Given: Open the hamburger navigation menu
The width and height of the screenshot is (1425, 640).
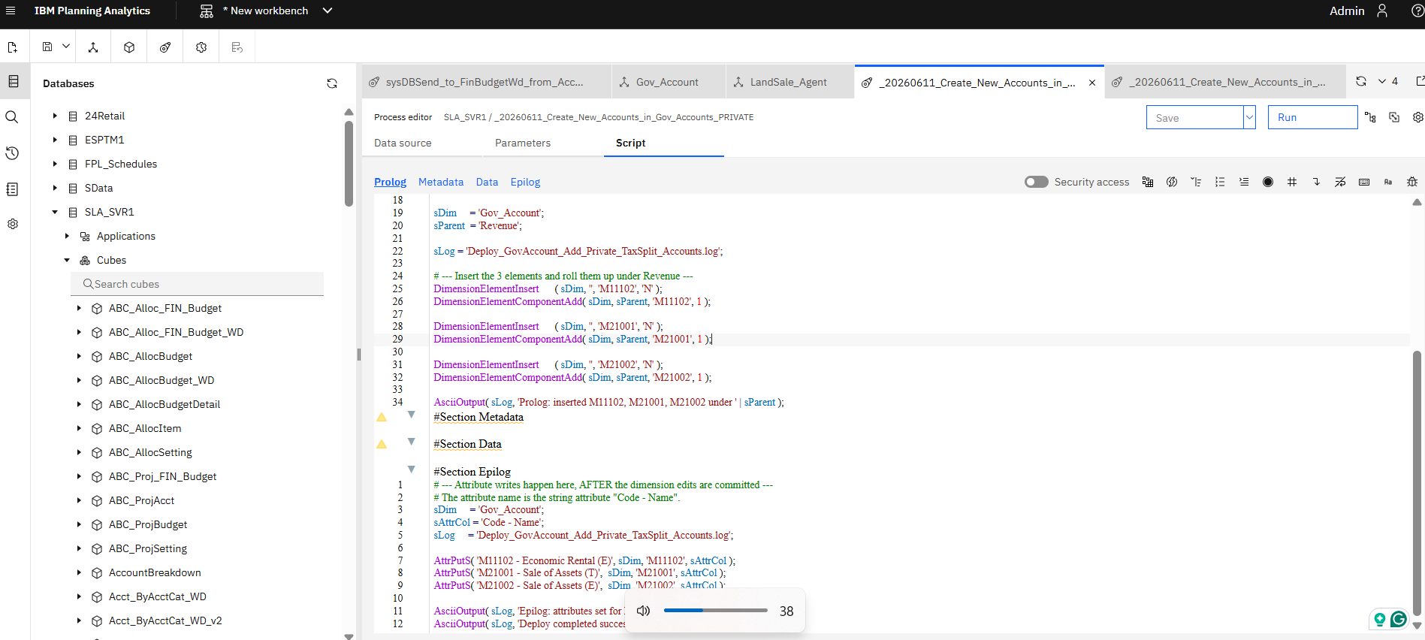Looking at the screenshot, I should (11, 11).
